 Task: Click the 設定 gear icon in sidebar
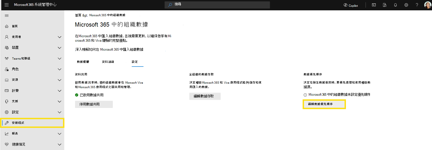[x=7, y=112]
